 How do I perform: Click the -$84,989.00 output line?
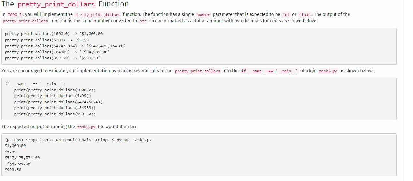point(18,164)
